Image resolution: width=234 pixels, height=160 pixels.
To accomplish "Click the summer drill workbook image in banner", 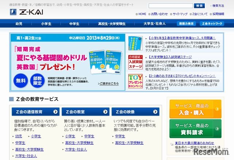I will (106, 62).
